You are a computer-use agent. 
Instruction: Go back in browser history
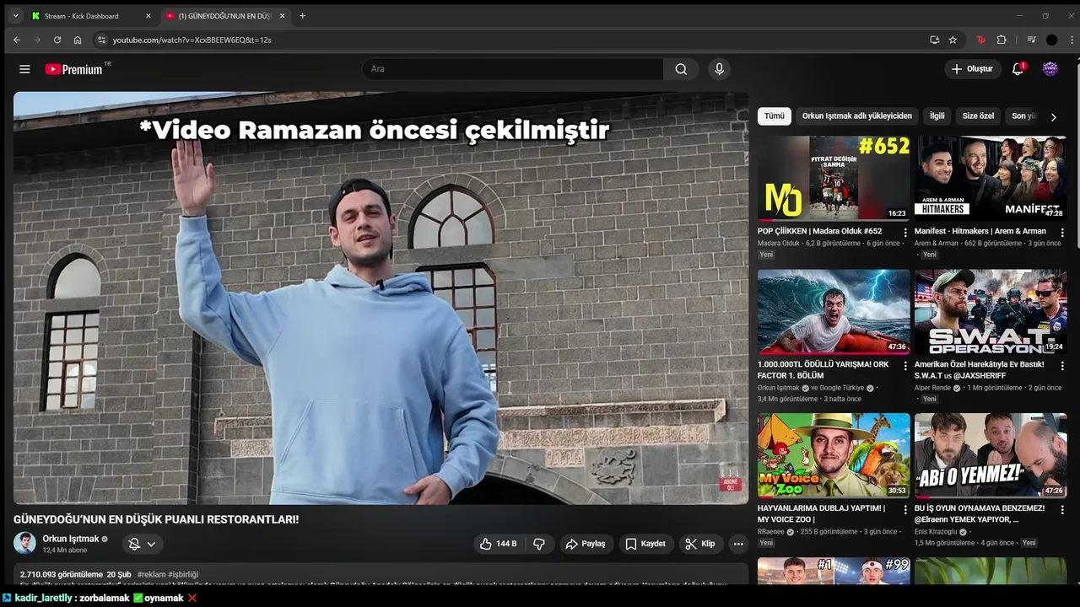[x=17, y=40]
